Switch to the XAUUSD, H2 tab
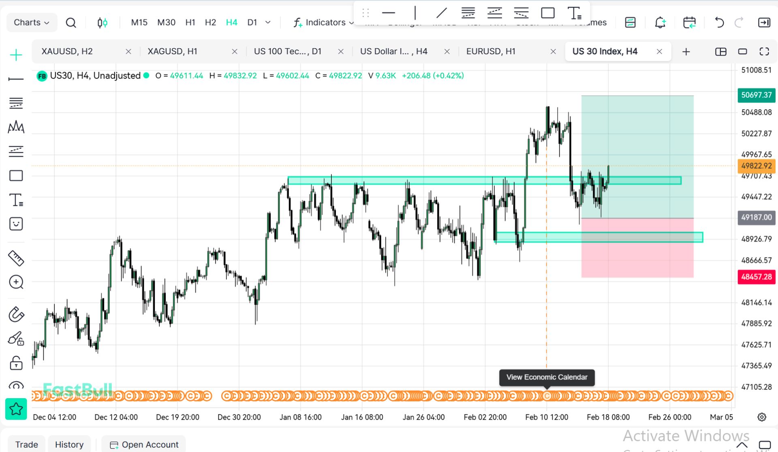 (67, 51)
